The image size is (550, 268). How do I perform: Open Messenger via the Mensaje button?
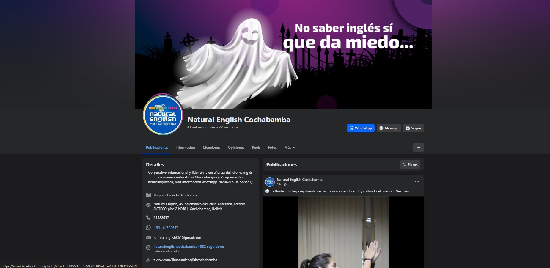pyautogui.click(x=389, y=128)
